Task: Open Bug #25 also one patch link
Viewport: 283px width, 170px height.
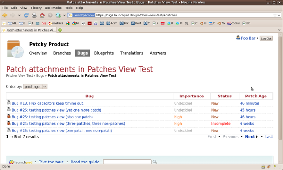Action: [52, 117]
